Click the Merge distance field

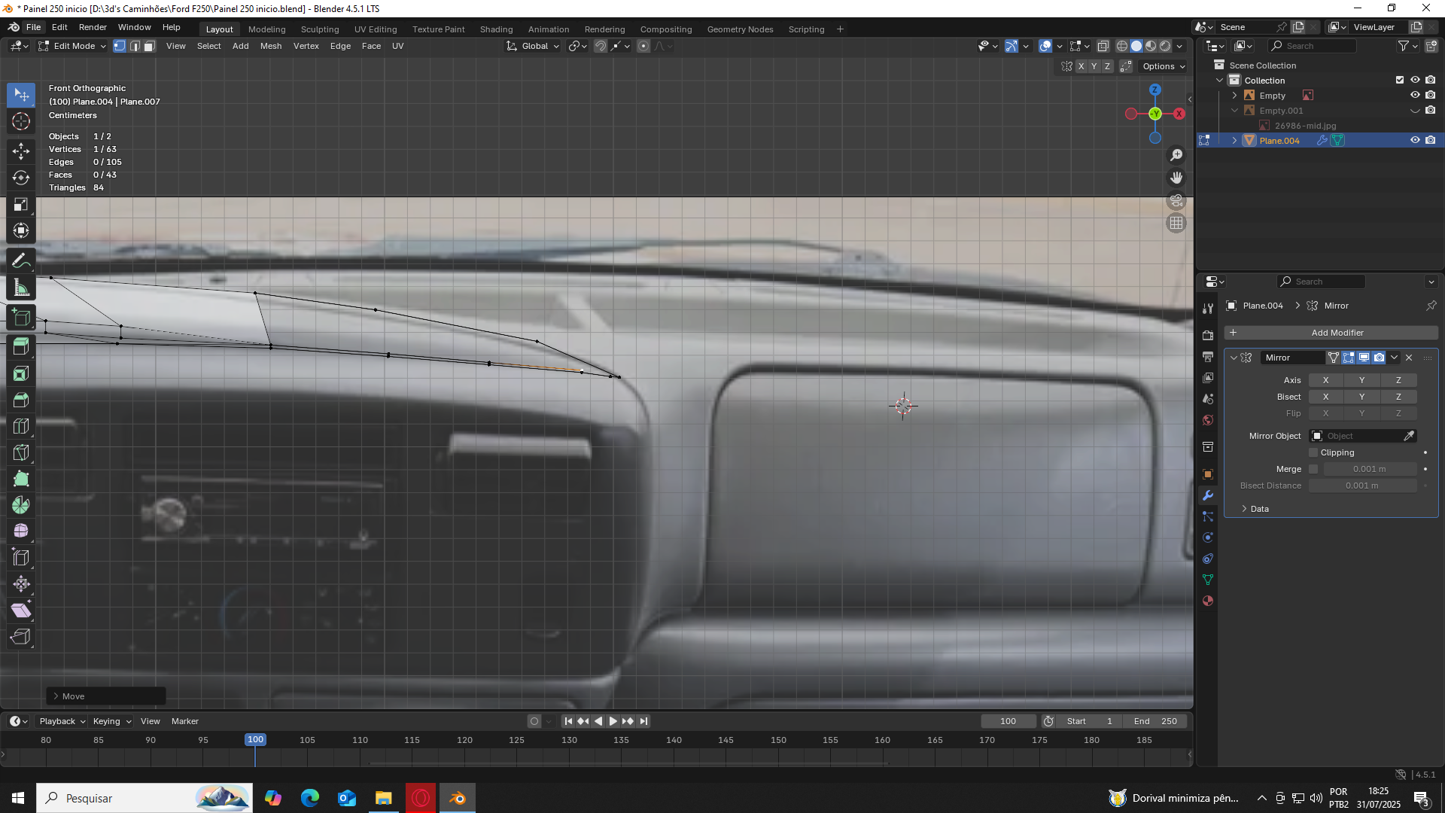(1369, 469)
